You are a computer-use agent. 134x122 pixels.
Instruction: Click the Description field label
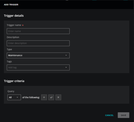tap(13, 37)
